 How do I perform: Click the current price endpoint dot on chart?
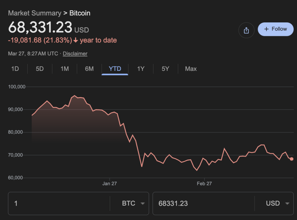click(x=291, y=159)
